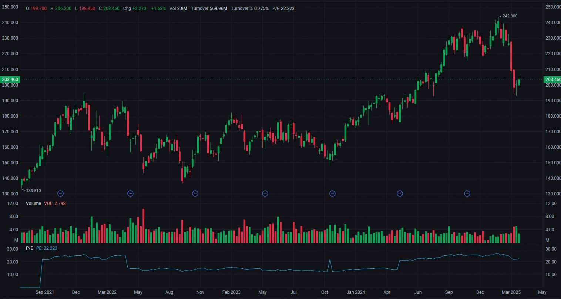Click the event marker between Sep 2021 and Dec
561x299 pixels.
pos(61,193)
